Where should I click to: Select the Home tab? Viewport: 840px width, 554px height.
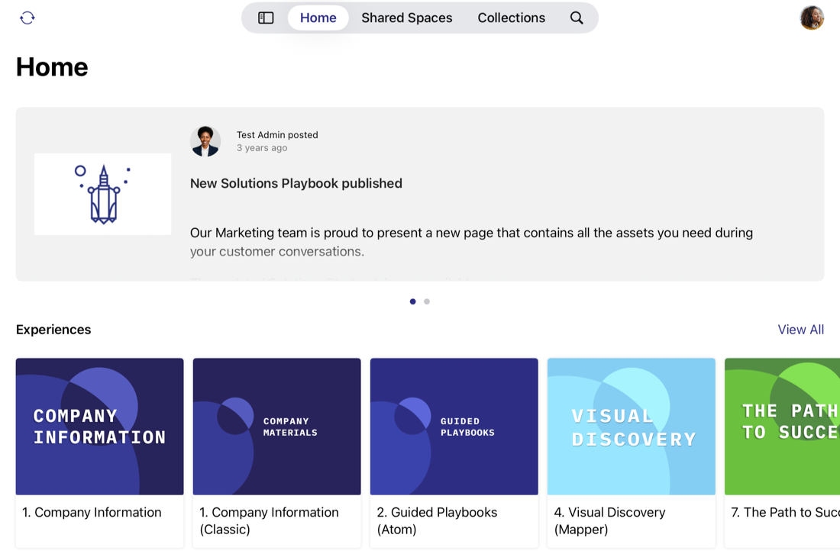click(x=318, y=18)
